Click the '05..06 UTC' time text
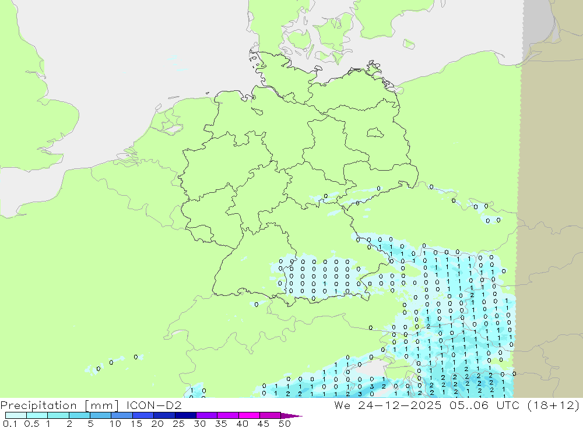 point(484,405)
